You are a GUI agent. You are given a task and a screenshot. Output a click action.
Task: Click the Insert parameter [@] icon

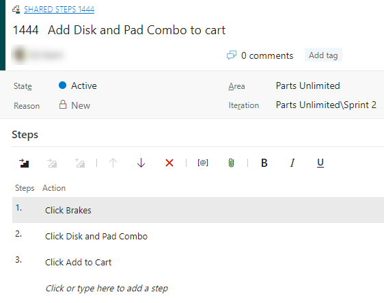click(x=203, y=163)
